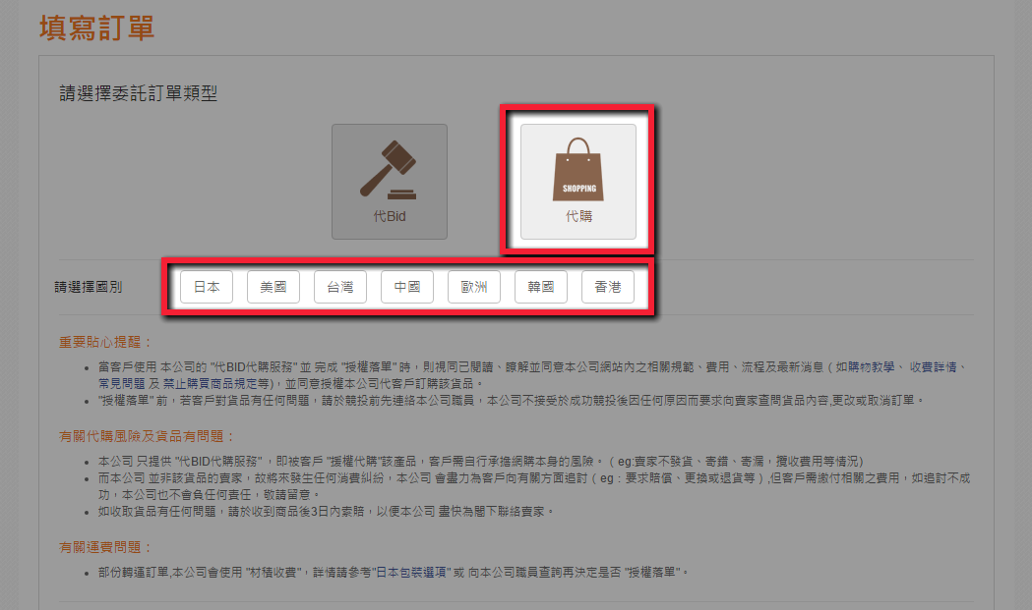Screen dimensions: 1032x610
Task: Click the 填寫訂單 page heading
Action: click(96, 28)
